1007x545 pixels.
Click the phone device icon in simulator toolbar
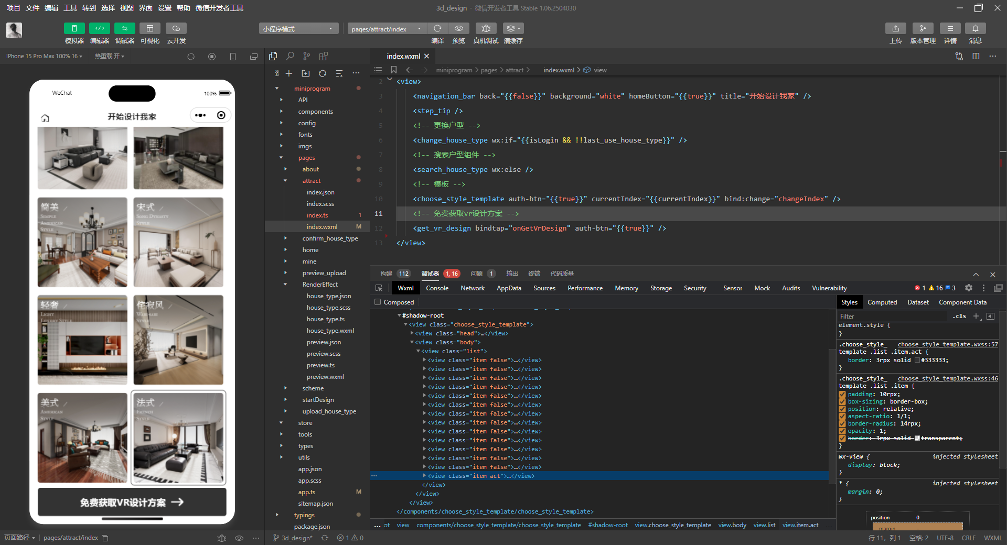233,57
